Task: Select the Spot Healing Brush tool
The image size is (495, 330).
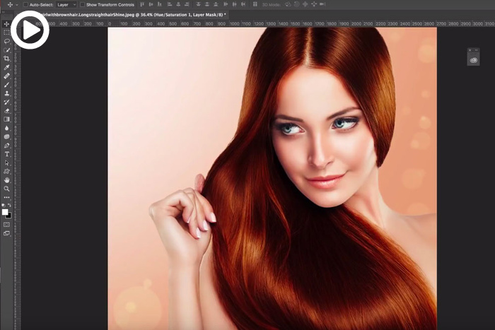Action: point(6,76)
